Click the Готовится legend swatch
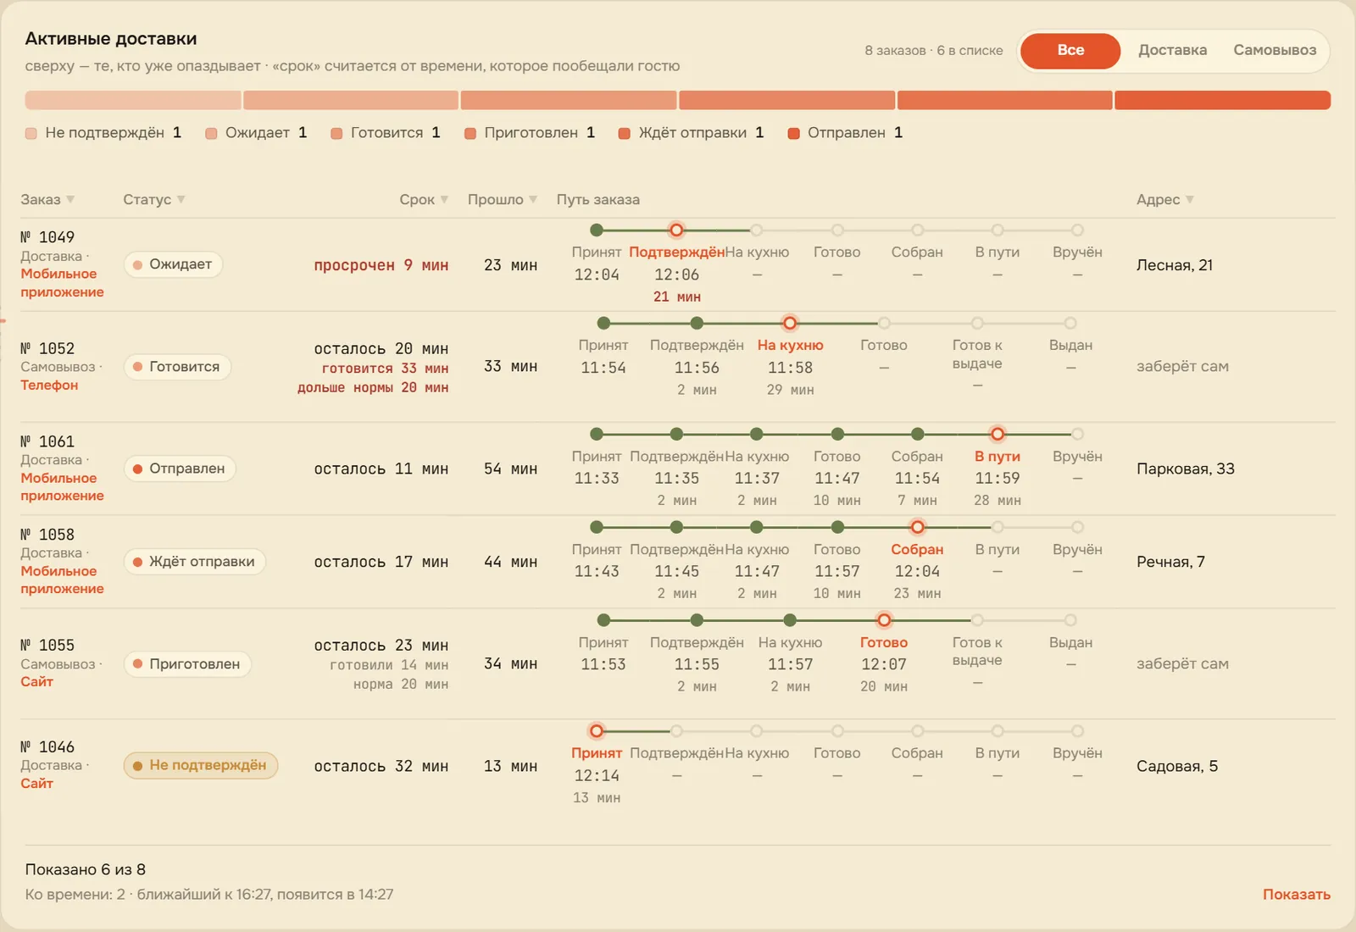Viewport: 1356px width, 932px height. (x=336, y=133)
